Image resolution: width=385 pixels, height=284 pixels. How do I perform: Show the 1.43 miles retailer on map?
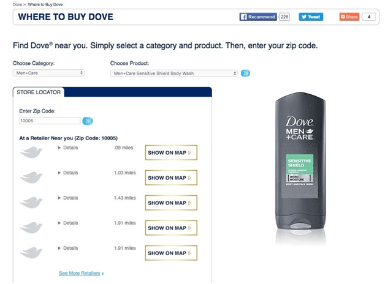[171, 203]
